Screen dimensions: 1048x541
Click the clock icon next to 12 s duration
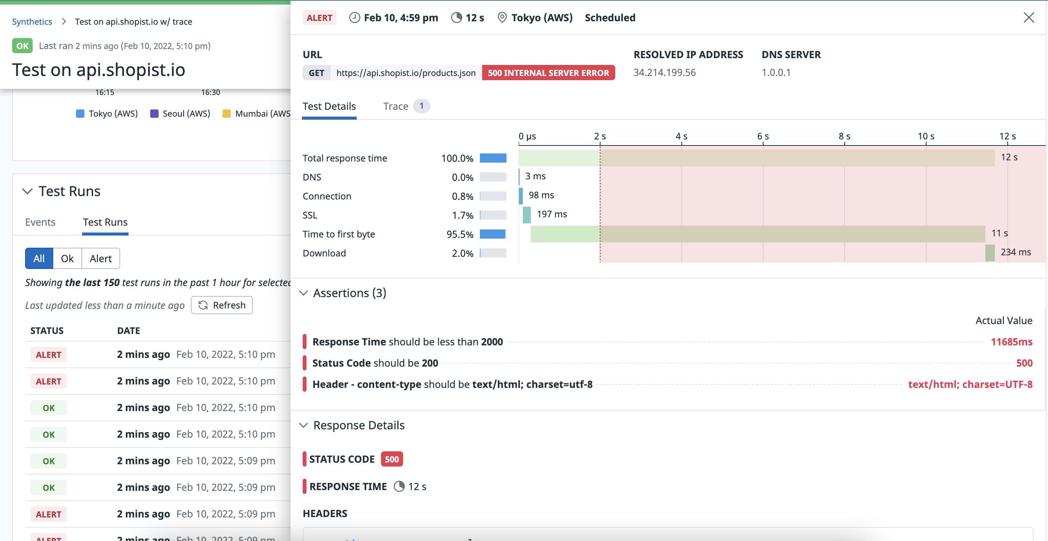tap(457, 17)
